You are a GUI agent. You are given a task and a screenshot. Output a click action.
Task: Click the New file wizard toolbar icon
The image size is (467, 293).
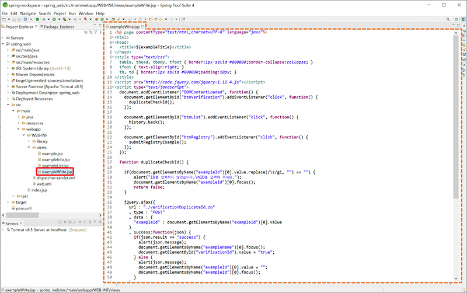click(4, 19)
